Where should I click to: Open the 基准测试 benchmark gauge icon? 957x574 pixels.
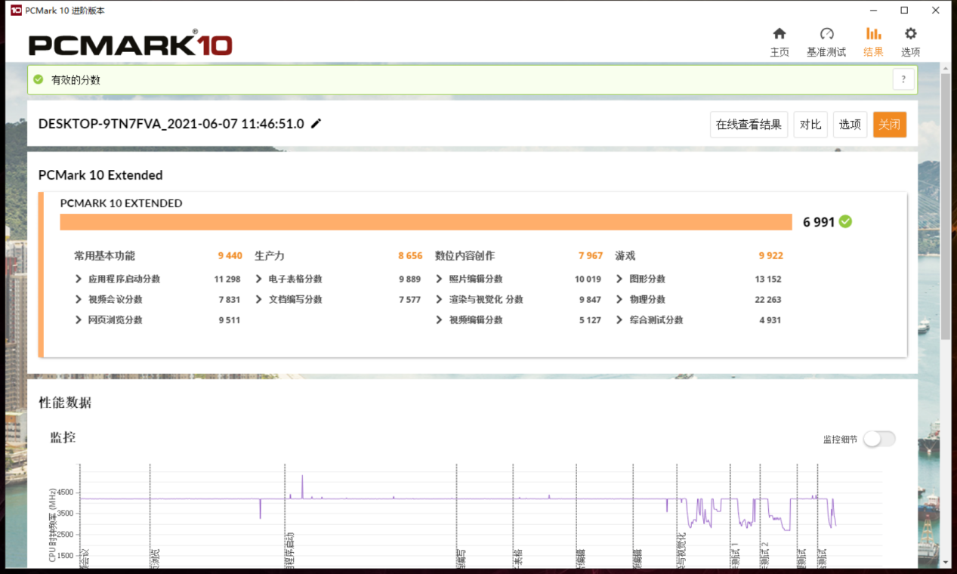(826, 35)
